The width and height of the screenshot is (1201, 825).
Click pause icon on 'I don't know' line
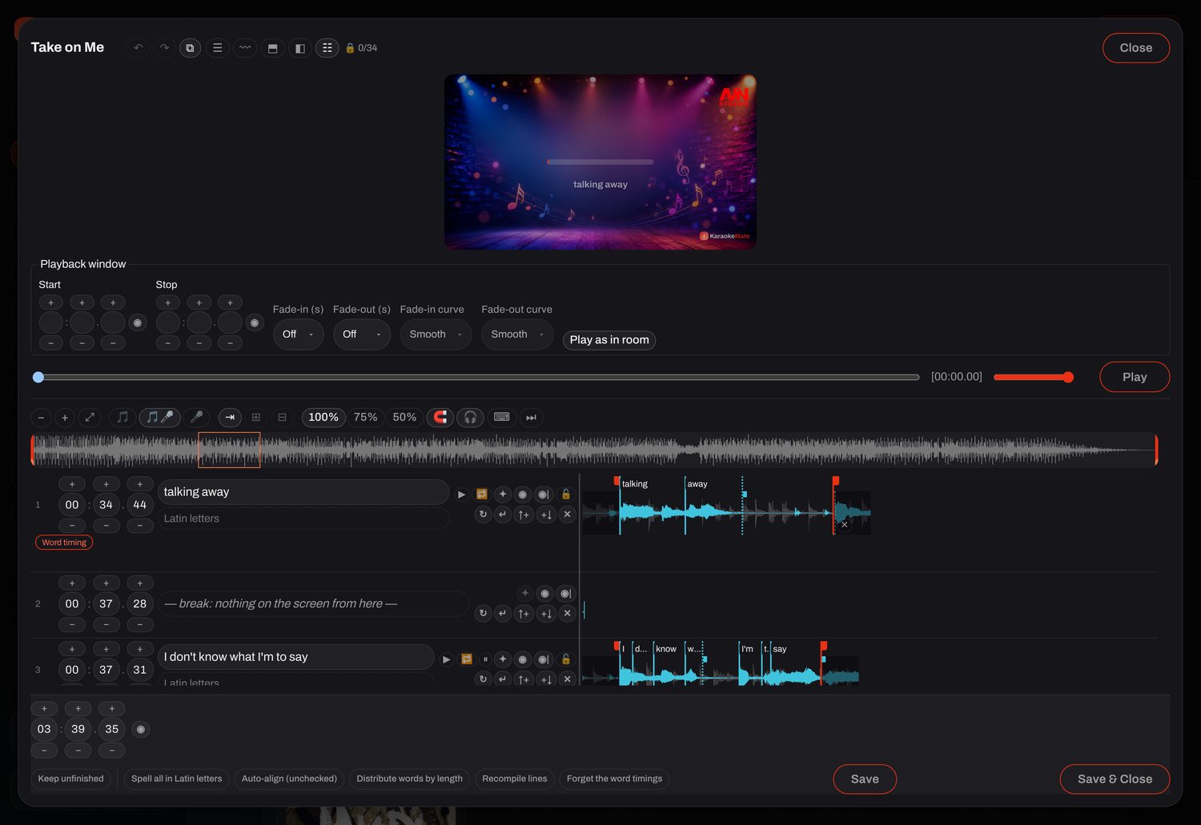point(485,659)
